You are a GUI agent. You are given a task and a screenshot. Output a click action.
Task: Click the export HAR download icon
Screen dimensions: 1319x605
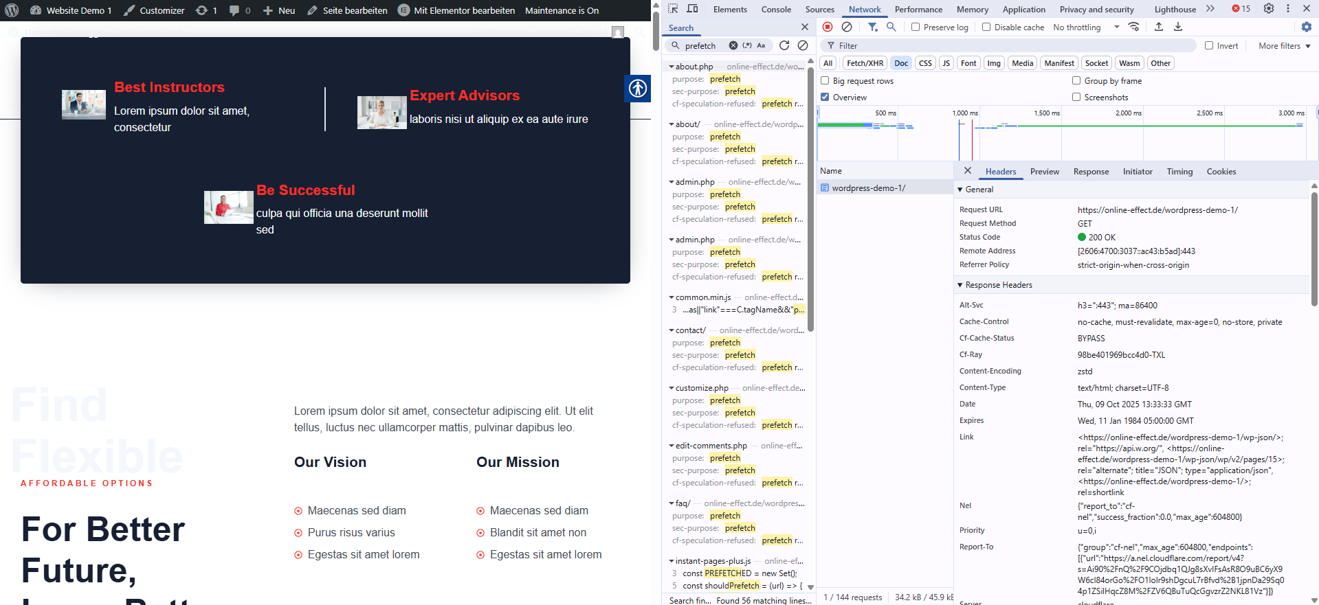pyautogui.click(x=1178, y=27)
